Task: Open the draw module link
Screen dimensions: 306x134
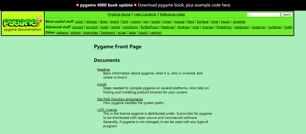Action: tap(104, 21)
